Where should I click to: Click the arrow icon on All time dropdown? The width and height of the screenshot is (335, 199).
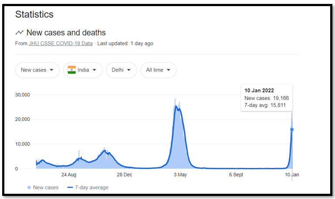tap(168, 70)
